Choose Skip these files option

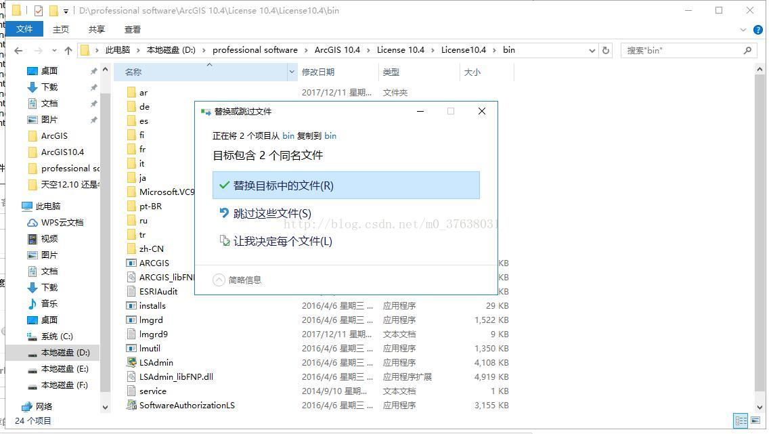coord(272,213)
